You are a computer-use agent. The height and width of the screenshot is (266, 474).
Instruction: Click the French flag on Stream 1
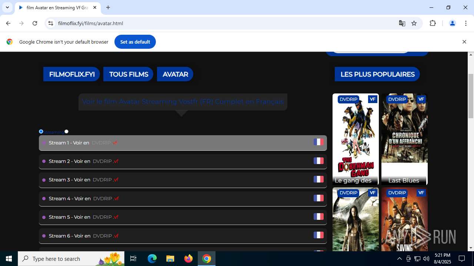click(x=318, y=142)
